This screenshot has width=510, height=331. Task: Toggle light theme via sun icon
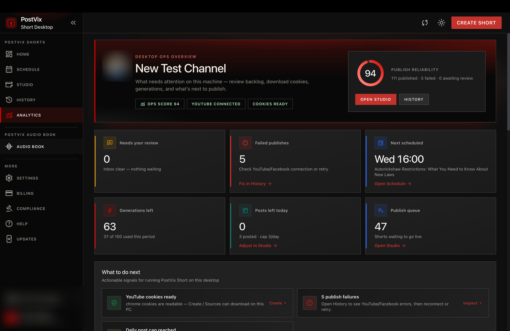pyautogui.click(x=441, y=23)
